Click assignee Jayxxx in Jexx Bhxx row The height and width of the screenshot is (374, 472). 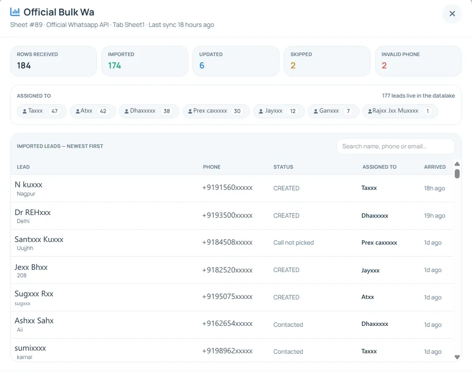coord(370,270)
